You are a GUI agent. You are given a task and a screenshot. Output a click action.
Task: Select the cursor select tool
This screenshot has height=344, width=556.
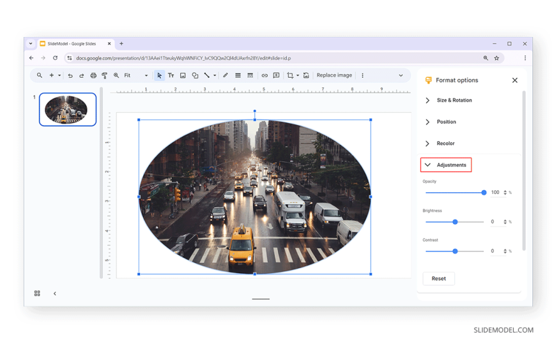(x=159, y=75)
